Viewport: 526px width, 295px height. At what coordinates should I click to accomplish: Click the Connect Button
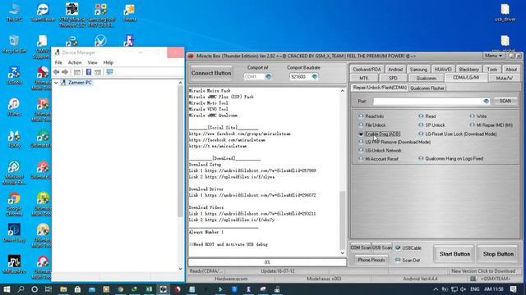[211, 73]
